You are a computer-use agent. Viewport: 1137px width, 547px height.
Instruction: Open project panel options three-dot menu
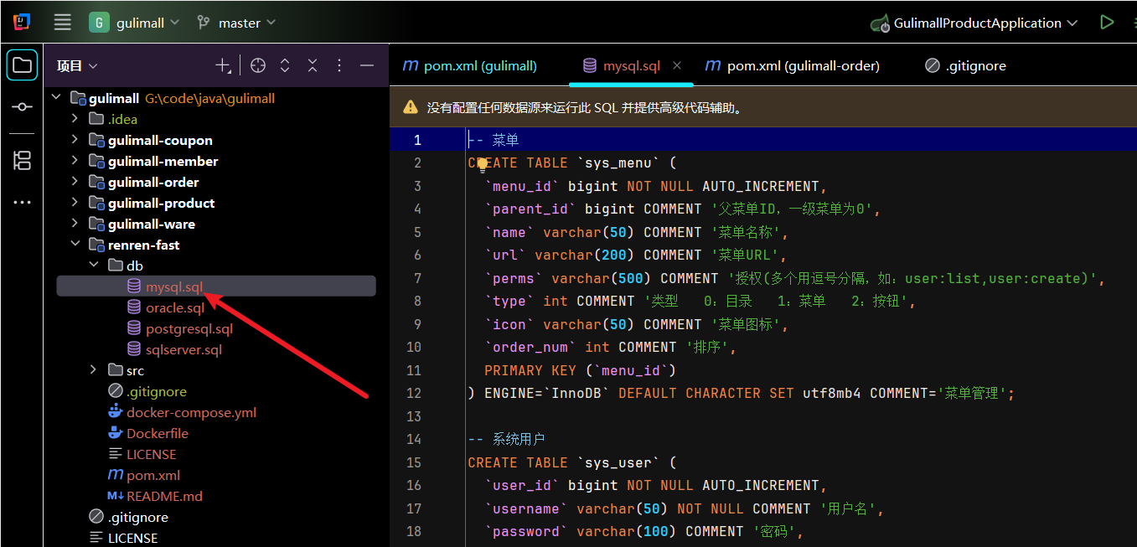point(339,65)
